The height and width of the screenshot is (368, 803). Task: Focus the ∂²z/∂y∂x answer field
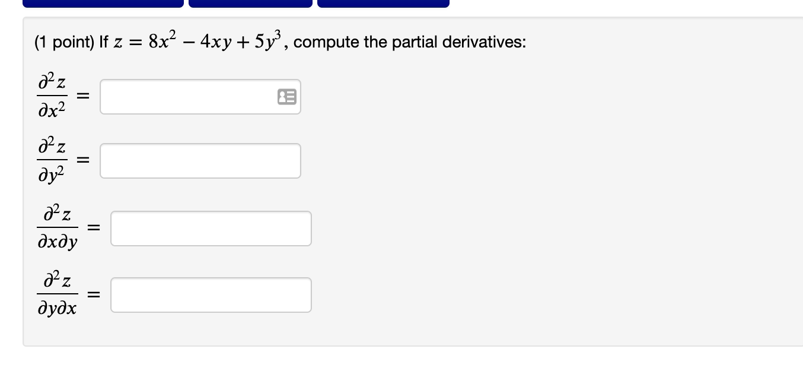coord(211,295)
